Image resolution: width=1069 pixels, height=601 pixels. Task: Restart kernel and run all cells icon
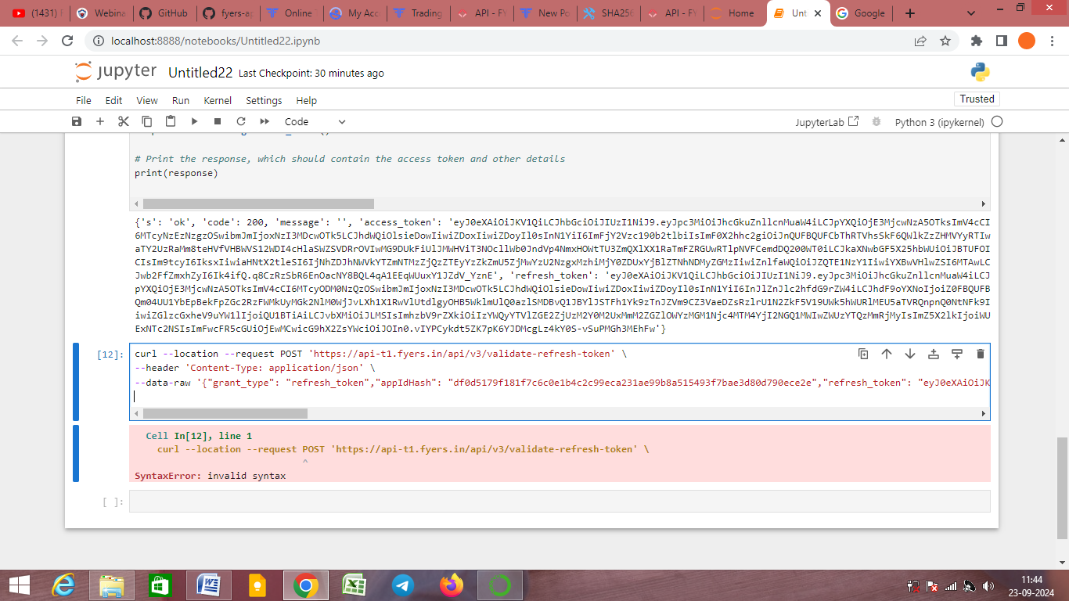[265, 121]
